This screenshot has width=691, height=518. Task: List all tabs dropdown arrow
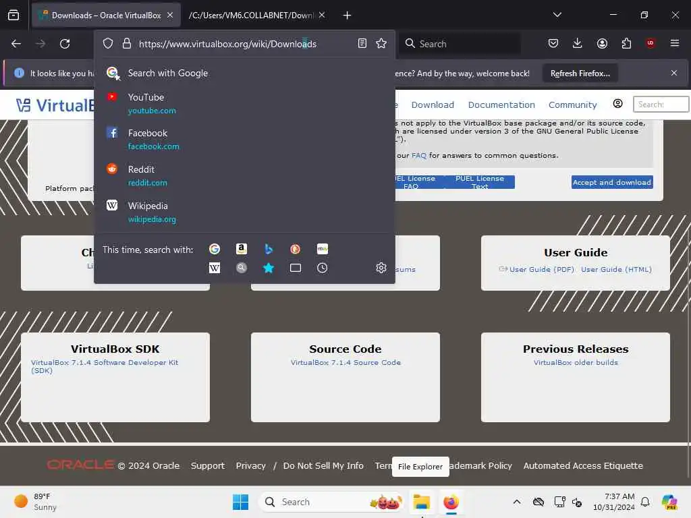click(x=557, y=15)
